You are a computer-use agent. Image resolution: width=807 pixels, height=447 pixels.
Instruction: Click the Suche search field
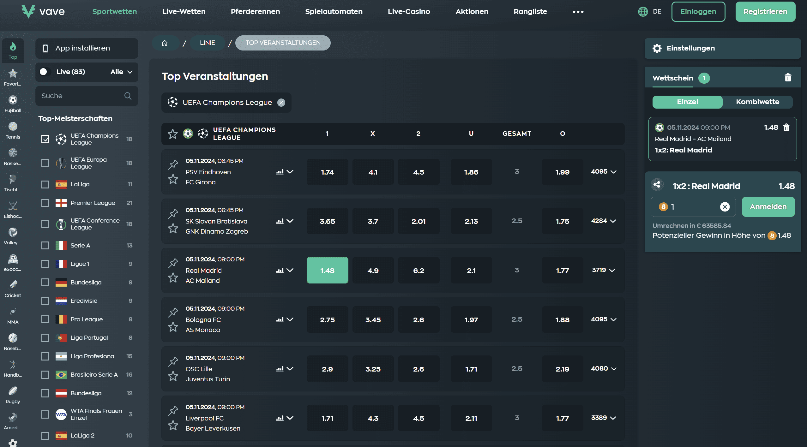coord(87,96)
